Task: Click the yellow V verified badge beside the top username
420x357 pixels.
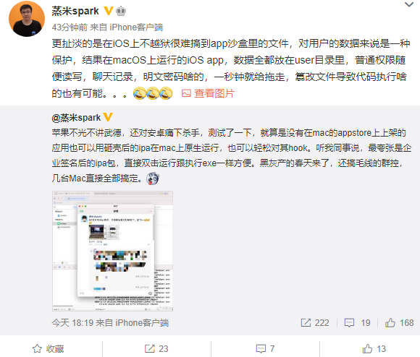Action: 108,11
